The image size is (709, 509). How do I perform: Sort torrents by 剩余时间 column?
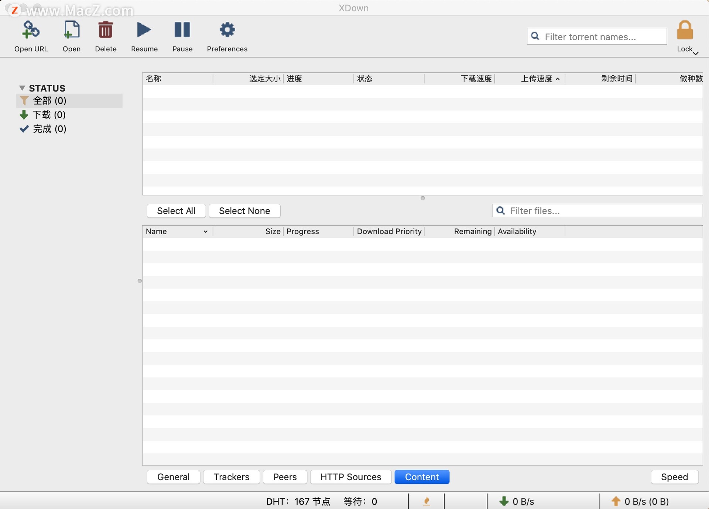(x=600, y=79)
